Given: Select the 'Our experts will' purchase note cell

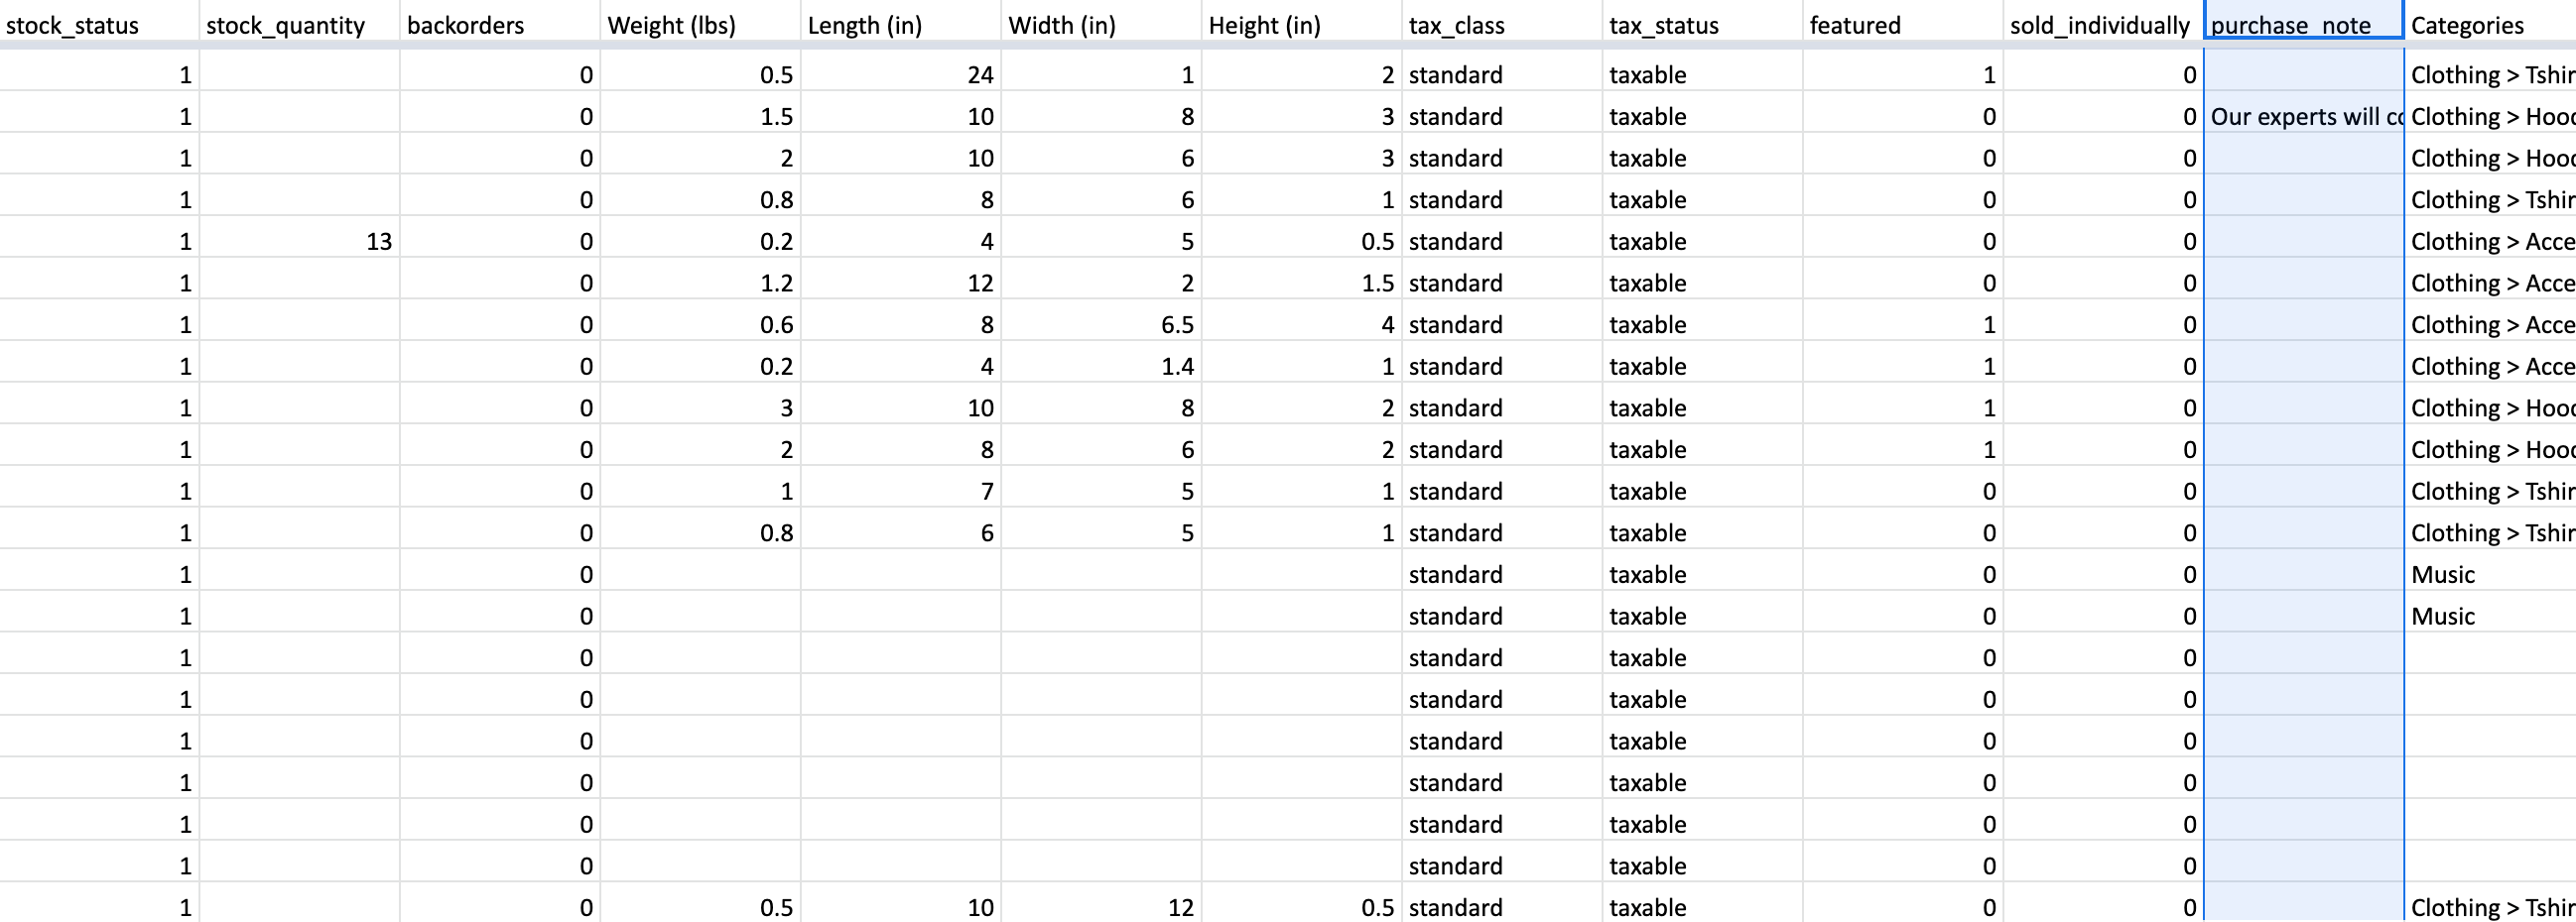Looking at the screenshot, I should (2303, 117).
